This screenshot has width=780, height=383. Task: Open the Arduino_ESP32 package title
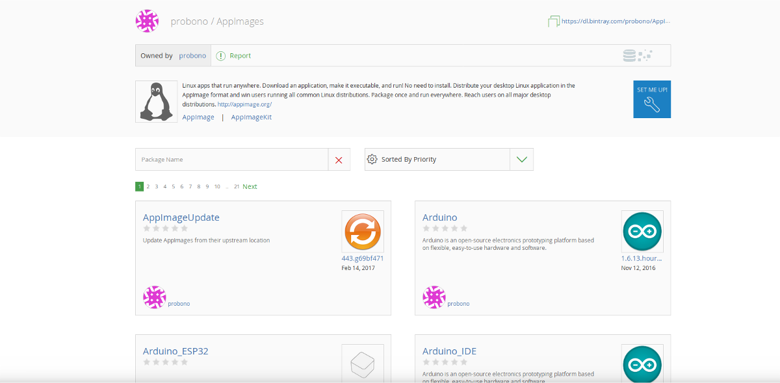175,351
